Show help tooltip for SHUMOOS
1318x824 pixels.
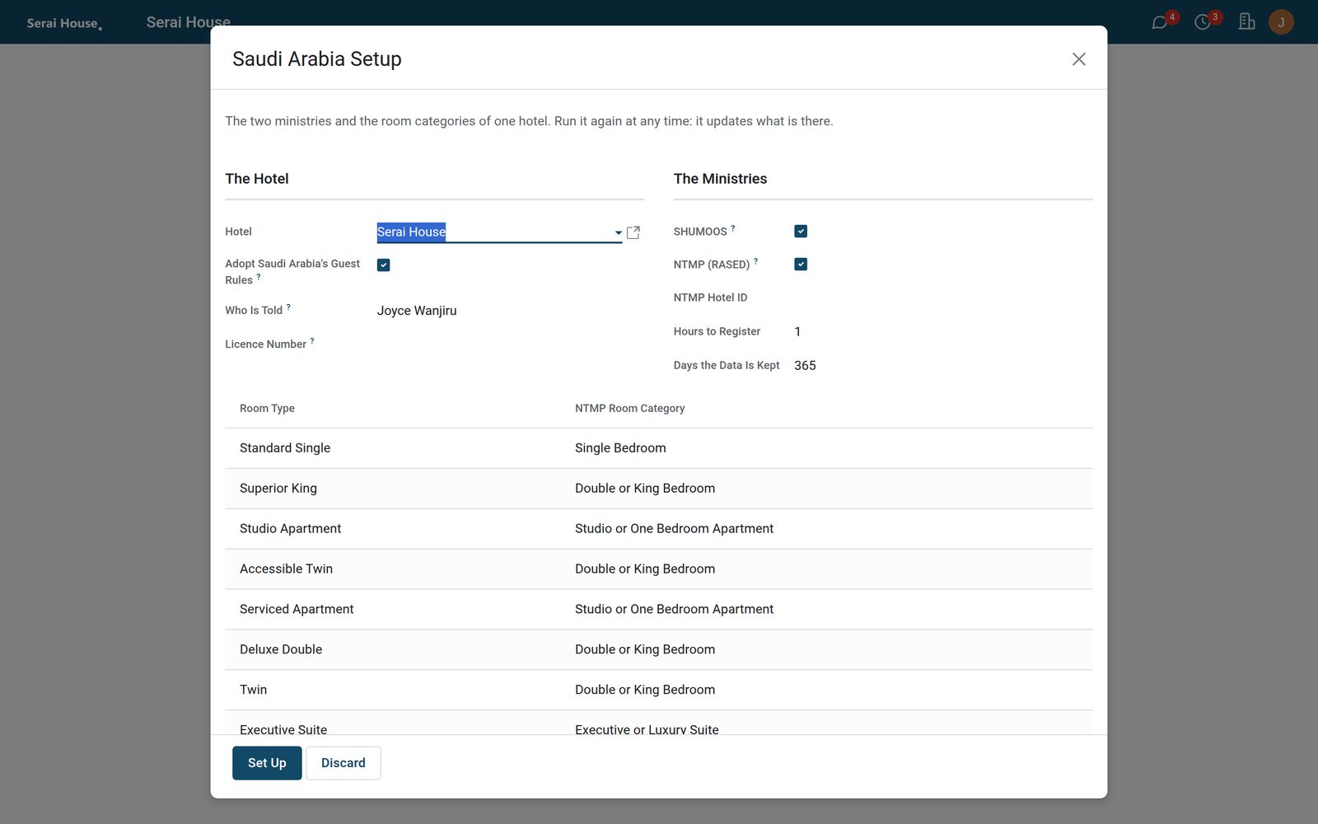pyautogui.click(x=733, y=227)
